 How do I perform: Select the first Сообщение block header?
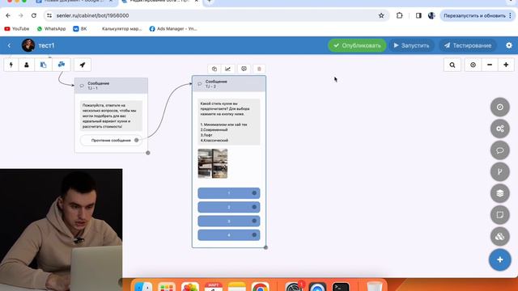111,86
